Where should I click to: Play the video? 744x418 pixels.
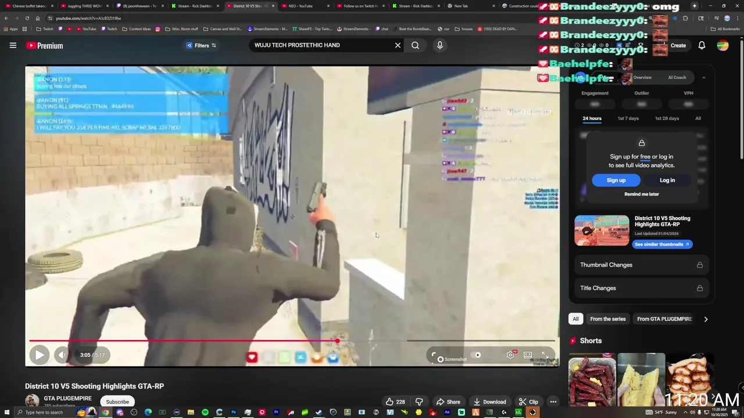pos(39,355)
